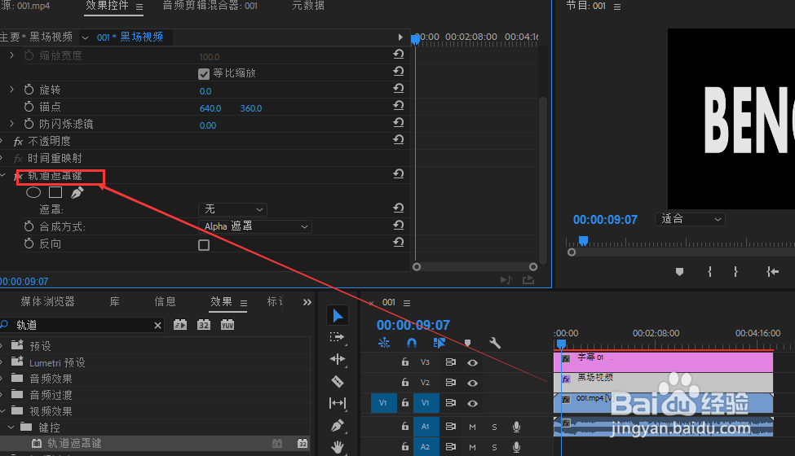Select the Slip tool
The width and height of the screenshot is (795, 456).
point(338,403)
